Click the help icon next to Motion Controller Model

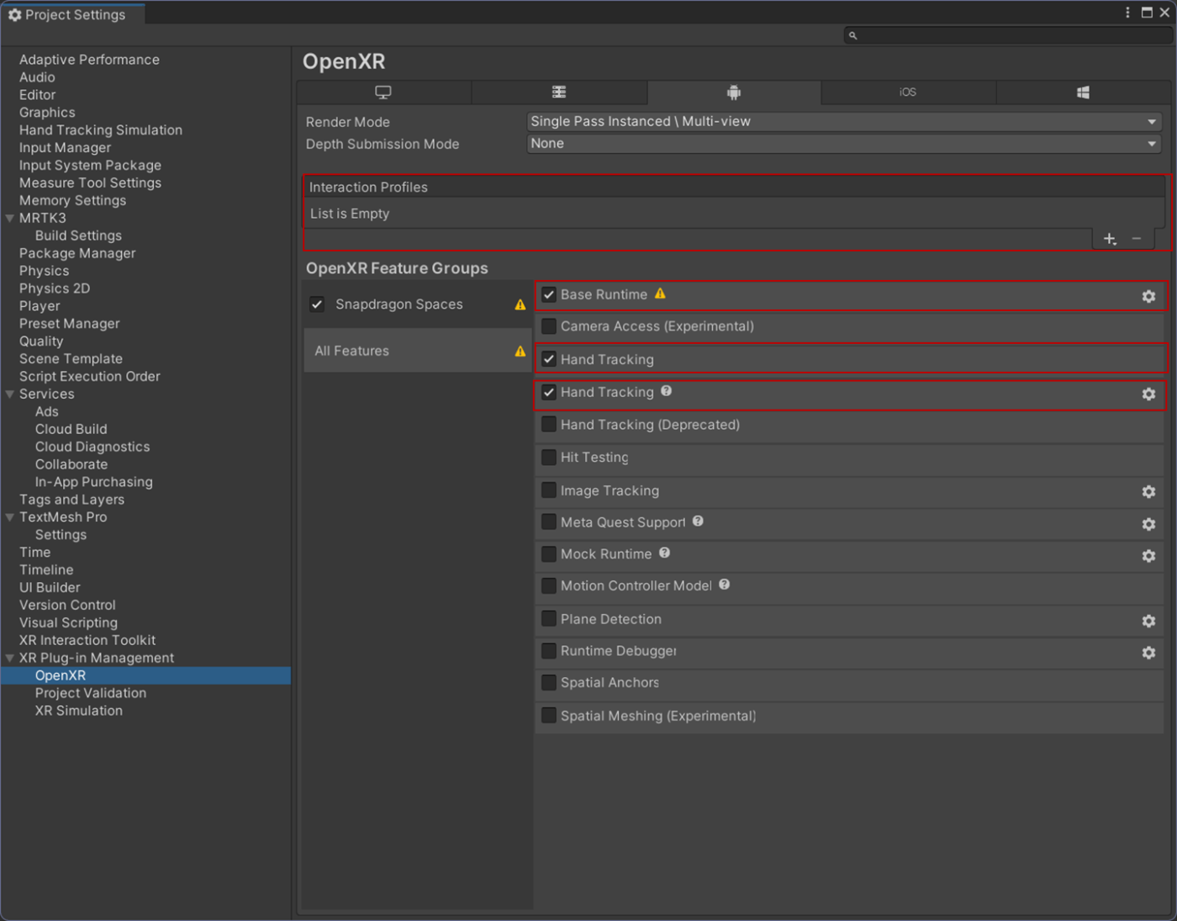tap(724, 585)
